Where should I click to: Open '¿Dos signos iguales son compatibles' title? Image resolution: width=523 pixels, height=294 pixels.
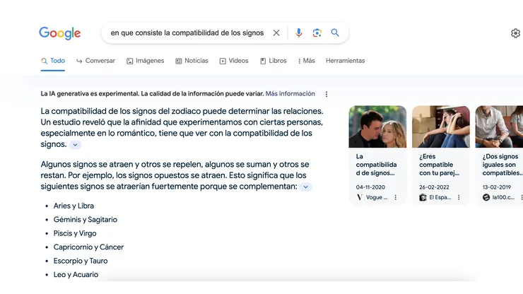coord(503,165)
